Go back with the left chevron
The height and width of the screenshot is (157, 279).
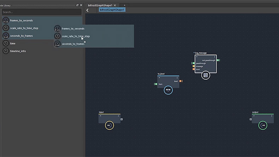coord(87,10)
